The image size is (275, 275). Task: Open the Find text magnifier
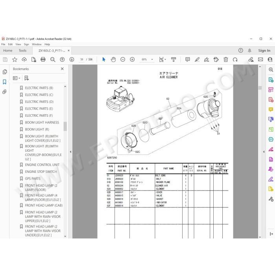[53, 60]
